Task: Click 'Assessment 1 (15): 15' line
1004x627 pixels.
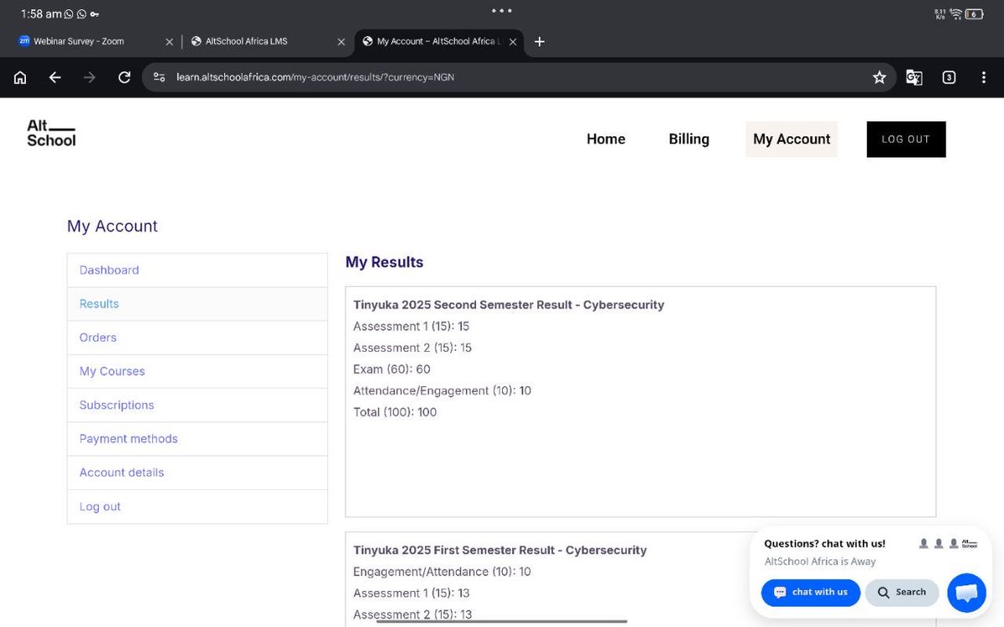Action: pyautogui.click(x=411, y=326)
